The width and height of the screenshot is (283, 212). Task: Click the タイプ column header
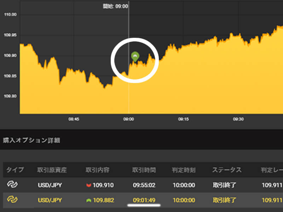(x=15, y=170)
